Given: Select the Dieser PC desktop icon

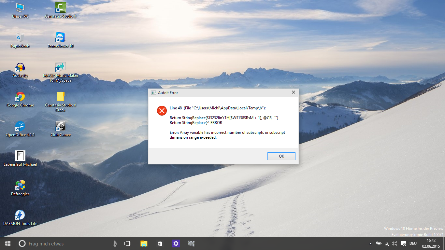Looking at the screenshot, I should tap(20, 10).
